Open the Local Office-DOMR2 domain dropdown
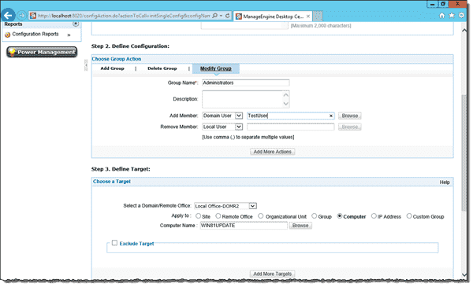Screen dimensions: 473x287 click(x=225, y=206)
